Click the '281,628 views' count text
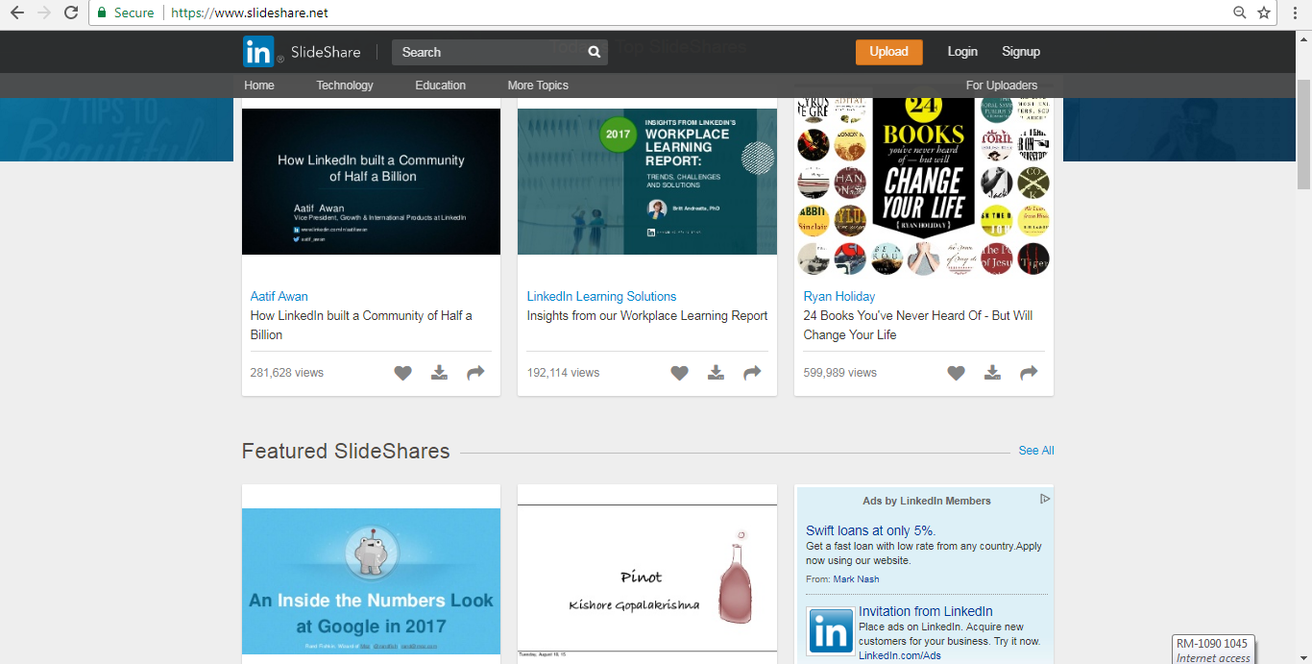This screenshot has width=1312, height=664. coord(287,373)
